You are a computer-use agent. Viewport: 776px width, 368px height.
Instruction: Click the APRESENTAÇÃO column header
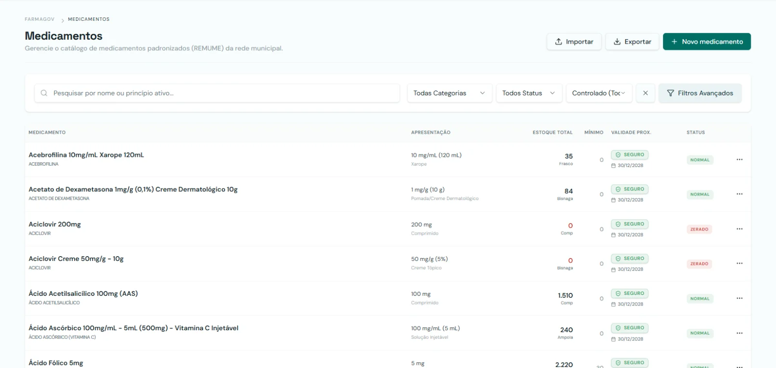tap(431, 132)
